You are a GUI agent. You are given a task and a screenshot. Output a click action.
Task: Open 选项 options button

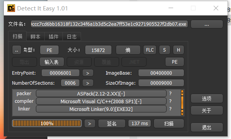tap(207, 99)
